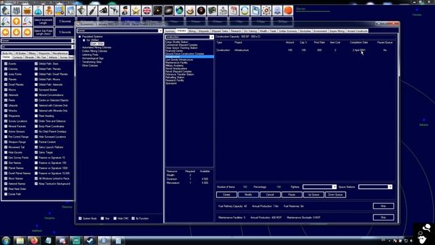The height and width of the screenshot is (245, 435).
Task: Click the Select Increment Length button
Action: tap(43, 21)
